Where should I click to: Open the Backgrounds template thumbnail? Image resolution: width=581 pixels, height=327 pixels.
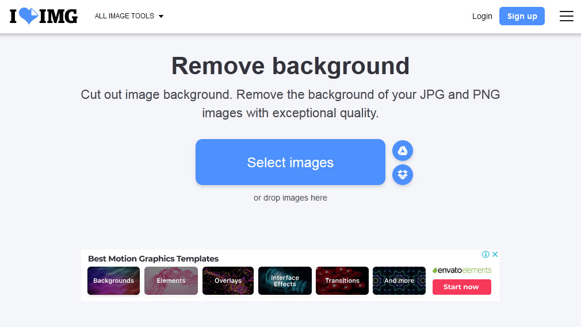113,280
